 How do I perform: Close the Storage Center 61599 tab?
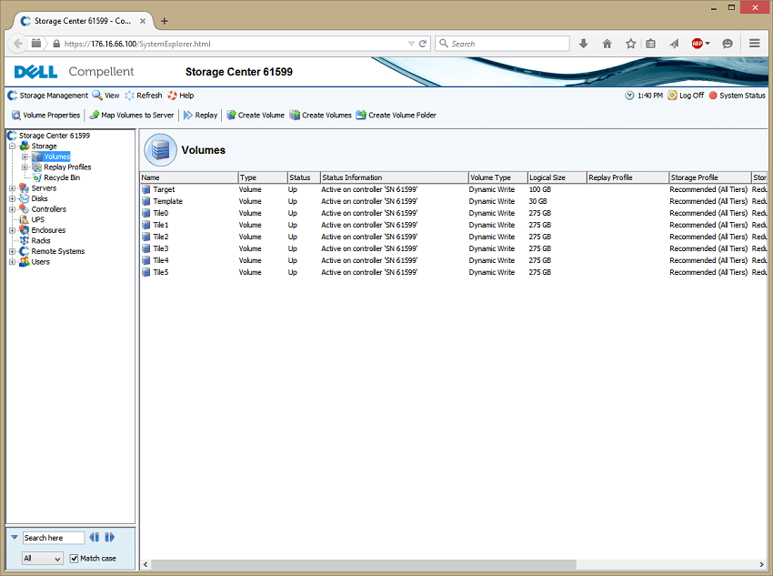tap(143, 21)
